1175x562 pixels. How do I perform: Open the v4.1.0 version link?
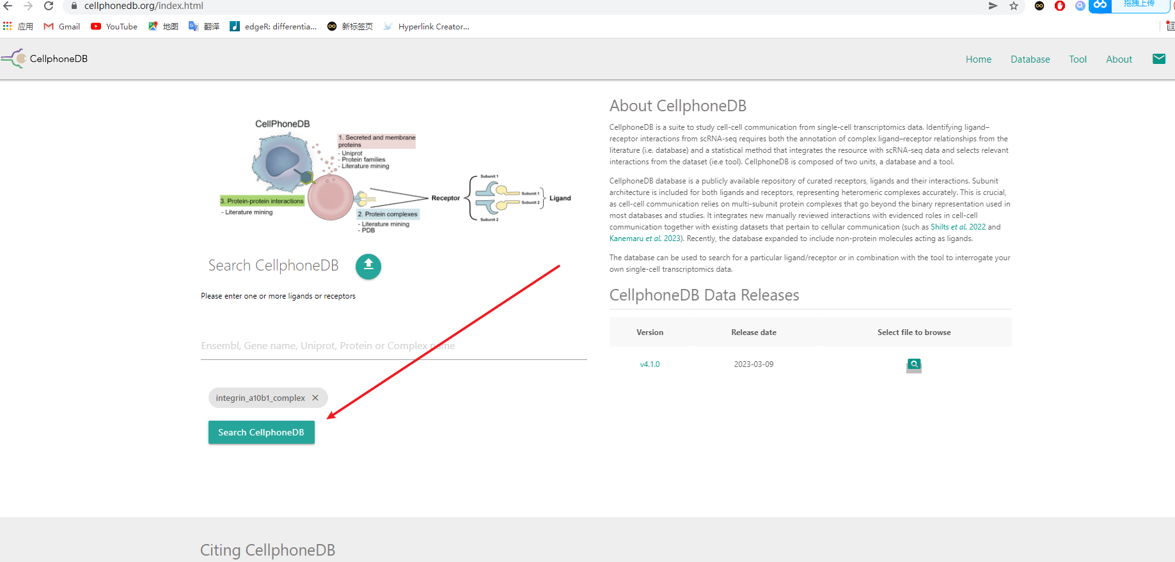coord(649,364)
